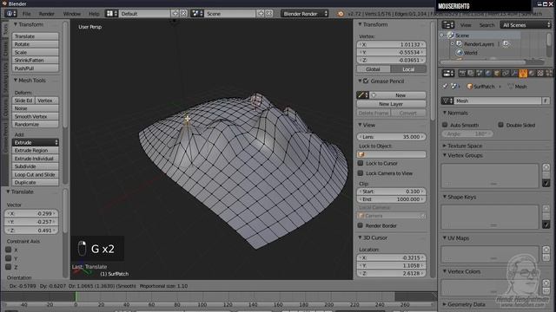Delete the Default screen layout with X icon
This screenshot has width=556, height=312.
click(x=183, y=14)
